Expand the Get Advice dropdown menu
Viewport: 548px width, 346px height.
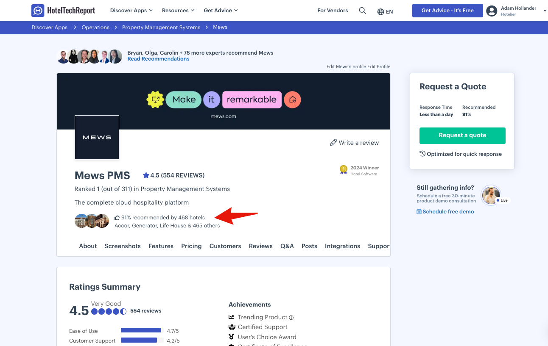221,10
